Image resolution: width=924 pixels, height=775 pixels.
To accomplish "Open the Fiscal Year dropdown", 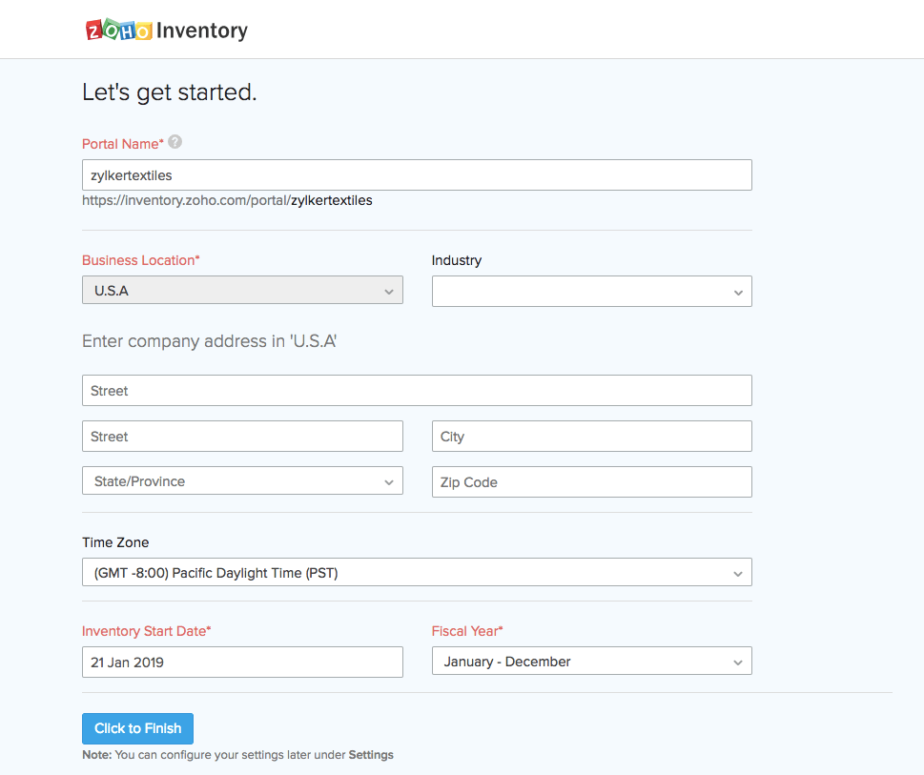I will (x=591, y=662).
